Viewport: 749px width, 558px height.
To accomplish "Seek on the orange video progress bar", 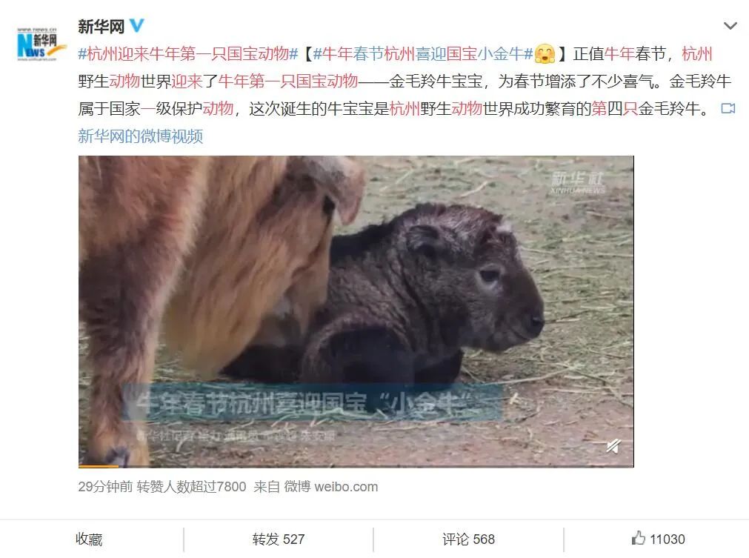I will click(99, 466).
